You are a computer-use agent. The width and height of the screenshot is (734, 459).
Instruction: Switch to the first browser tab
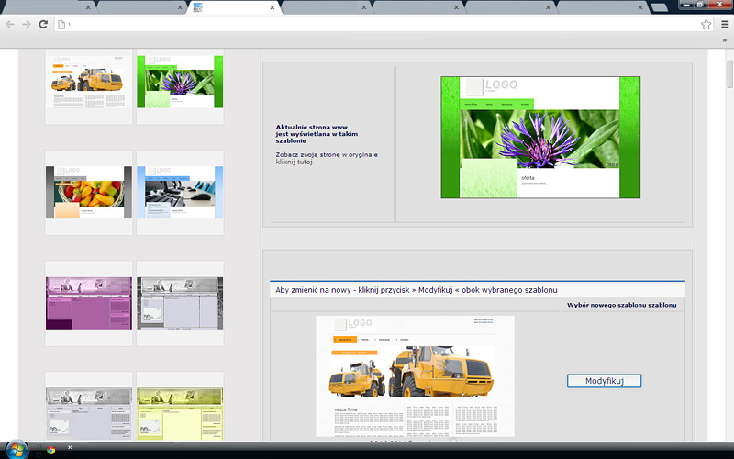point(46,7)
